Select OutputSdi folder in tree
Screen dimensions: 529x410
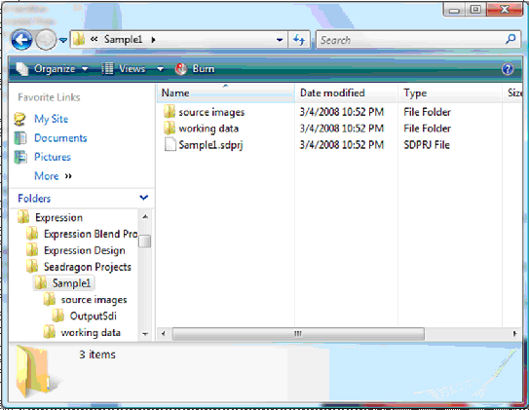point(94,316)
